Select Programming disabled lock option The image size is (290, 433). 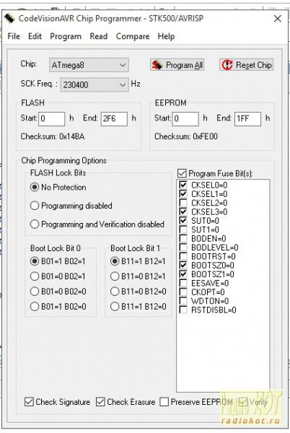pos(35,206)
